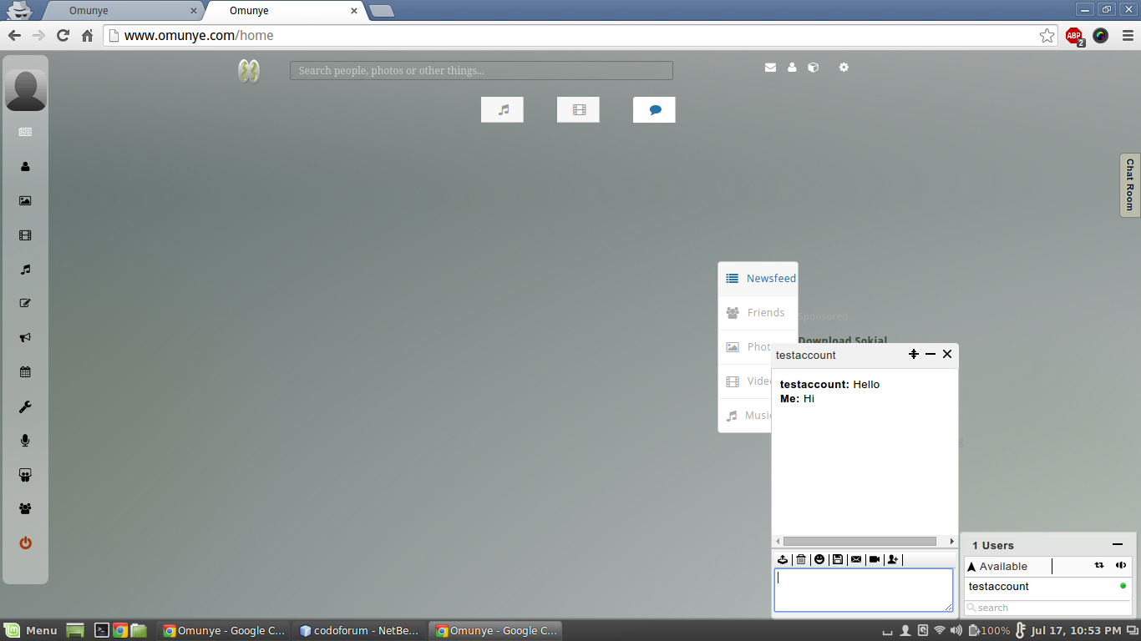Save the conversation with floppy disk icon

pyautogui.click(x=838, y=559)
